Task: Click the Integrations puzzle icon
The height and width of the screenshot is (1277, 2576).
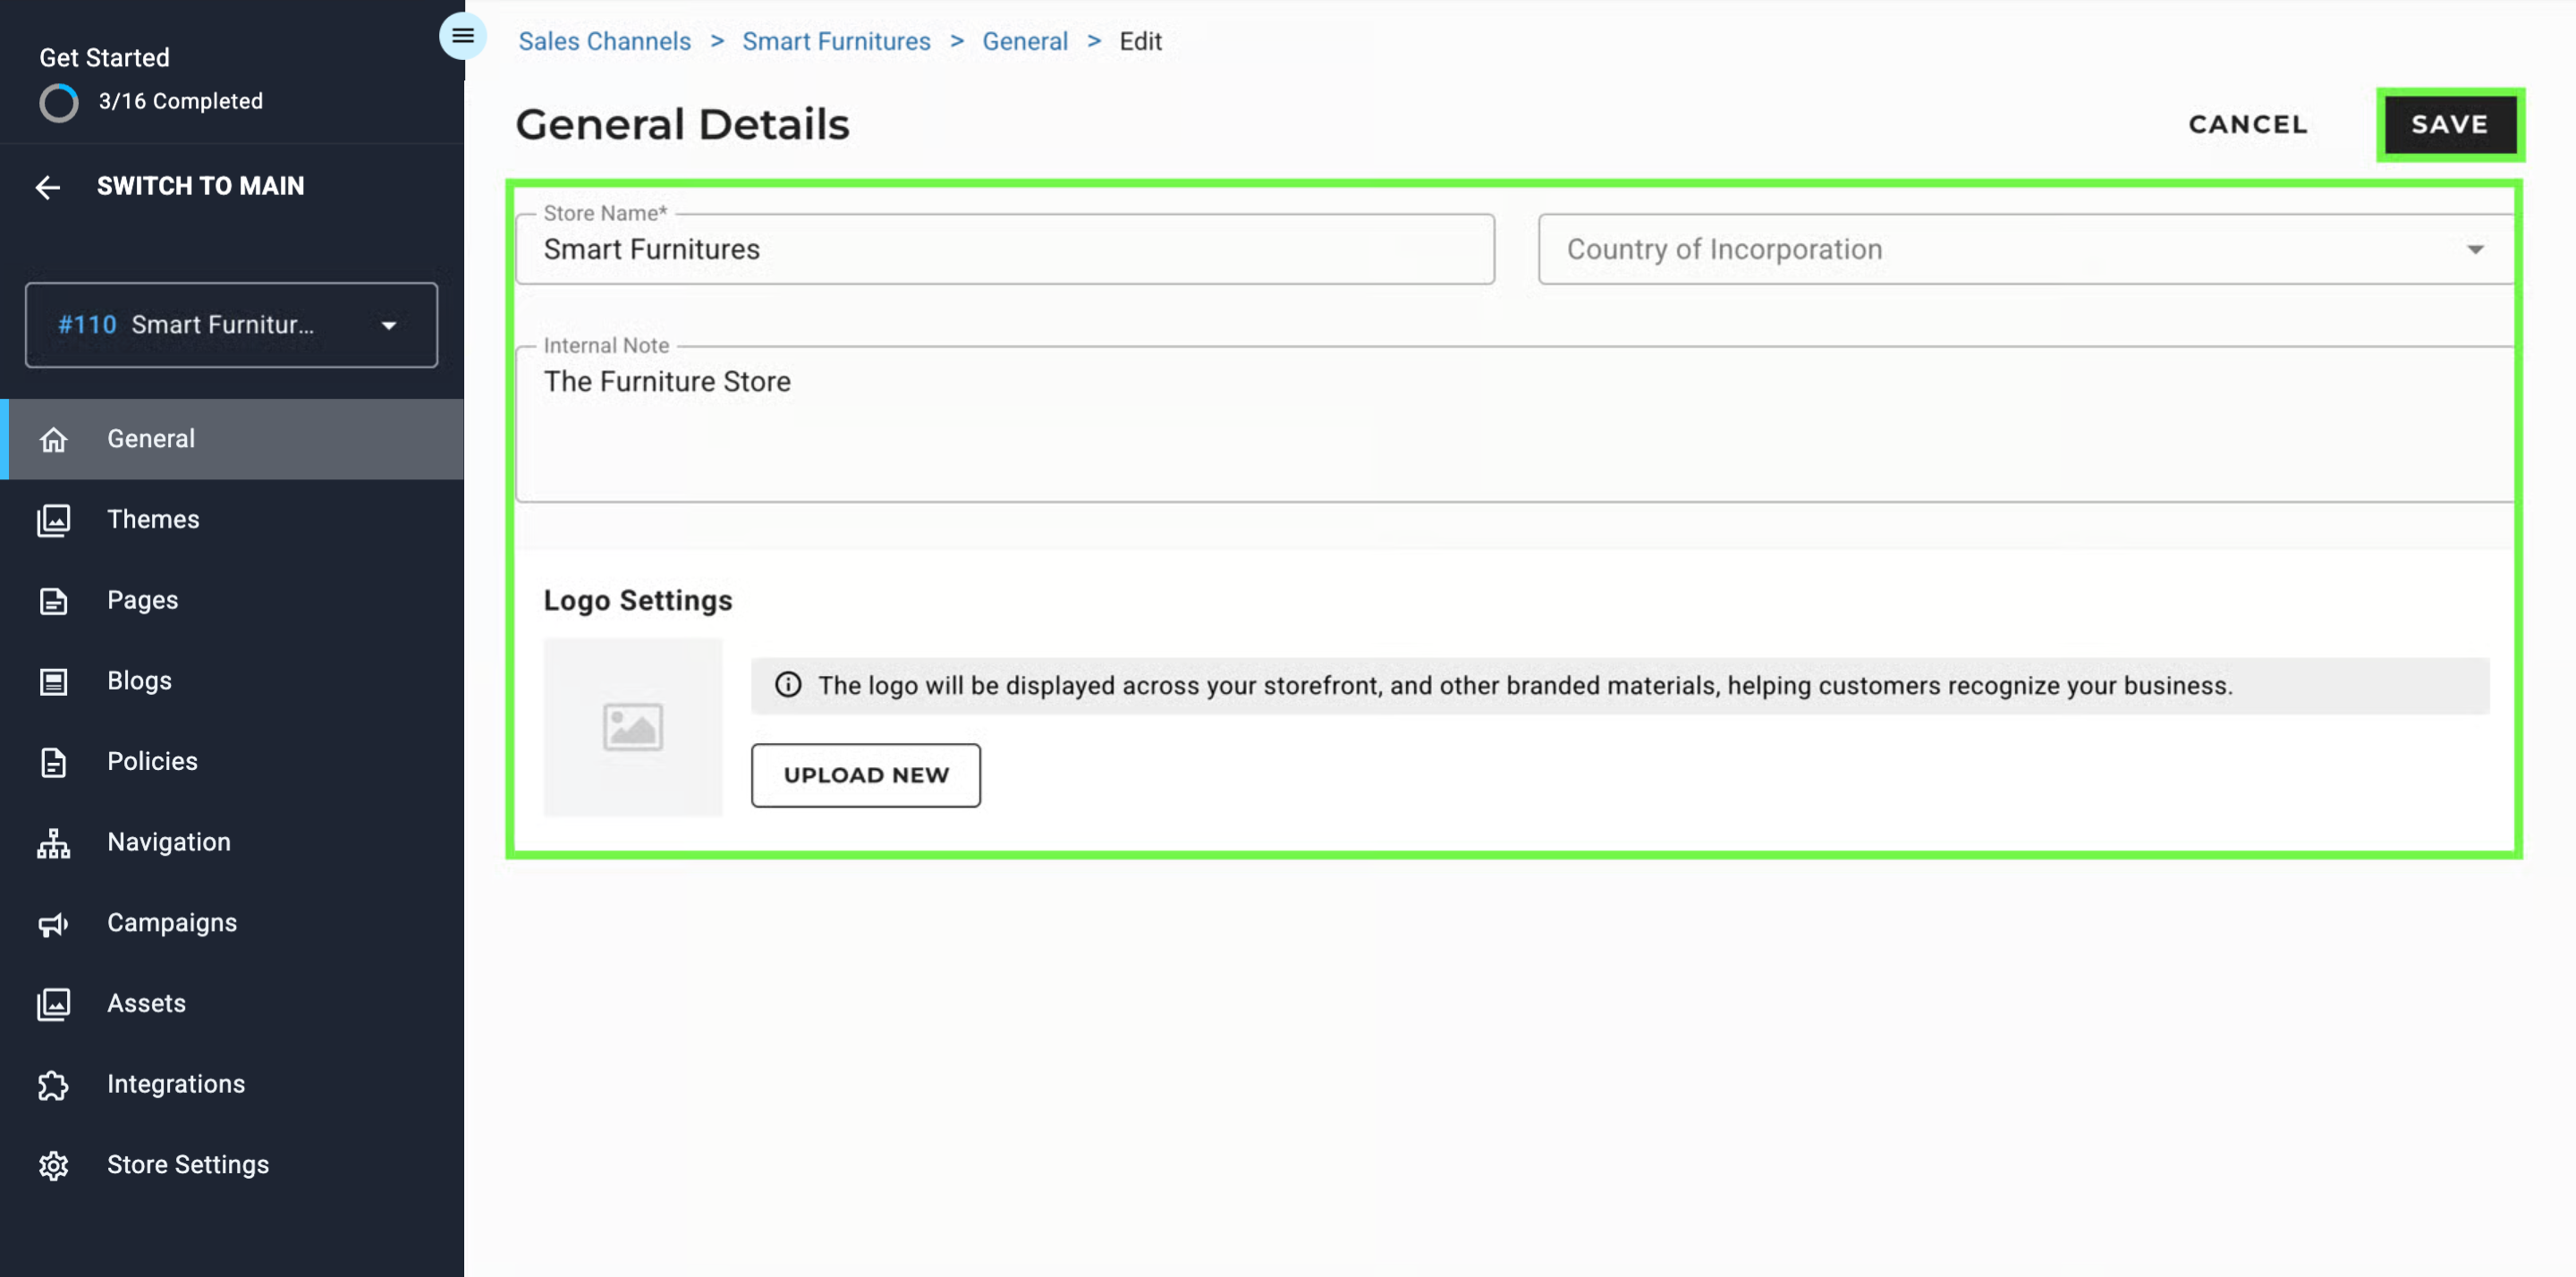Action: (54, 1085)
